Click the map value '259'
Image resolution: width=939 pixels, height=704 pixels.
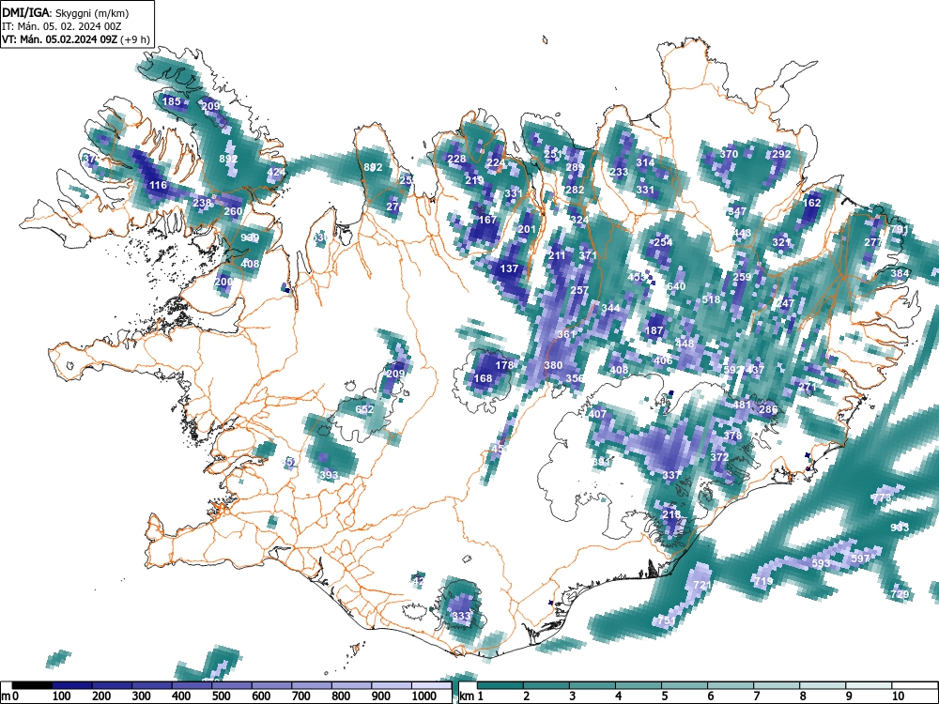point(742,277)
